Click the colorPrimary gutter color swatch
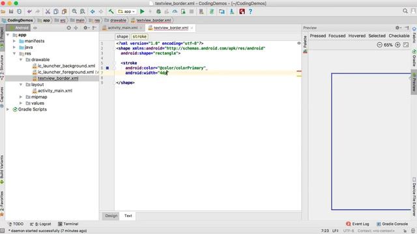 coord(108,68)
